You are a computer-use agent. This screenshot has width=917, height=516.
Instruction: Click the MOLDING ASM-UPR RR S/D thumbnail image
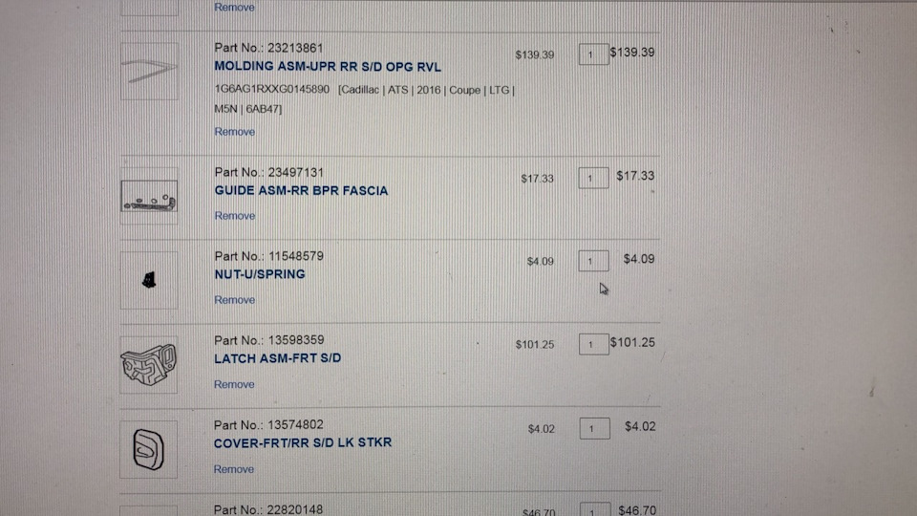pyautogui.click(x=149, y=71)
